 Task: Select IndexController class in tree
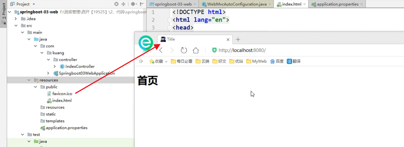77,66
